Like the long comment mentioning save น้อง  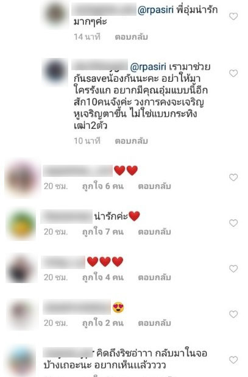click(233, 73)
